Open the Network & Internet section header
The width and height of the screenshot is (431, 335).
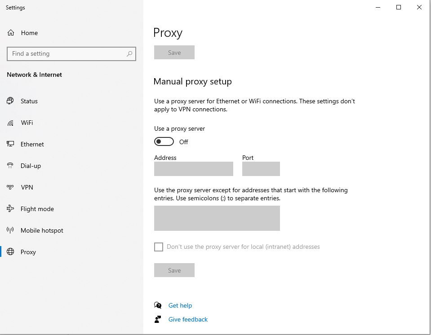[x=34, y=75]
